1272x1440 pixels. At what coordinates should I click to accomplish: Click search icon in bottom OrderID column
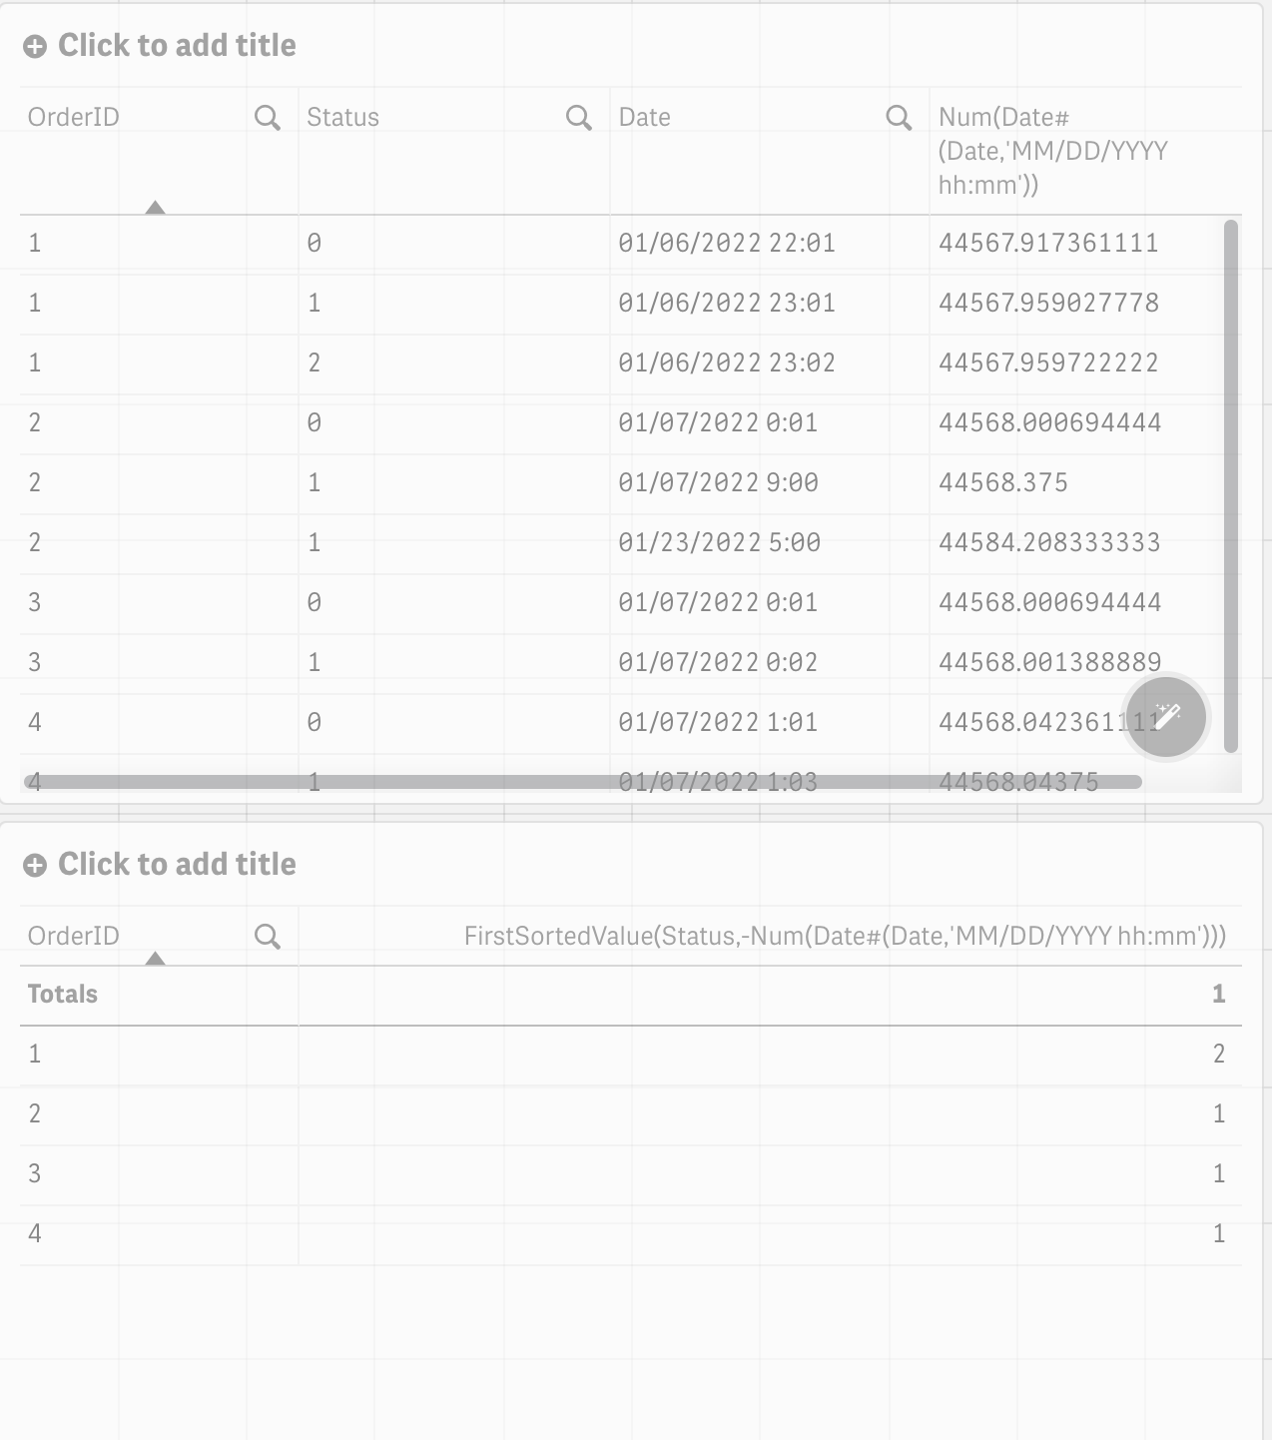coord(267,937)
